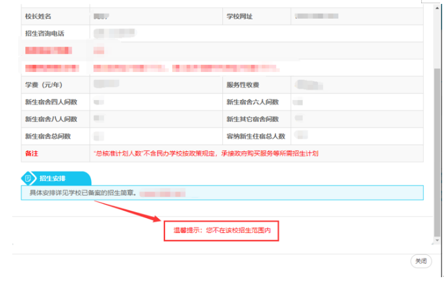The width and height of the screenshot is (444, 283).
Task: Click the 学校网址 value cell
Action: (x=357, y=16)
